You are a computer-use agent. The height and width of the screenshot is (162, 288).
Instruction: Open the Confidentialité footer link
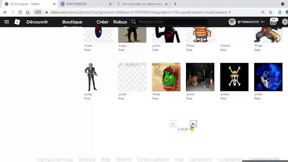click(x=264, y=159)
